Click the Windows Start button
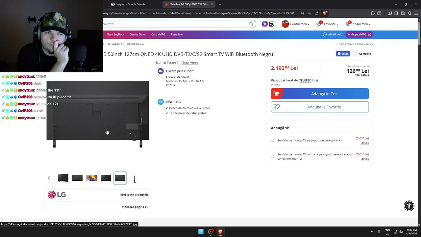 click(201, 232)
